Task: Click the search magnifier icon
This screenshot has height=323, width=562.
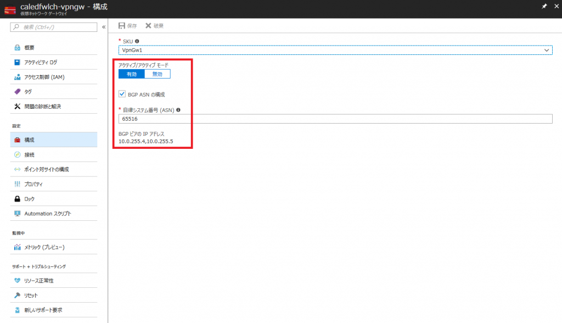Action: tap(16, 27)
